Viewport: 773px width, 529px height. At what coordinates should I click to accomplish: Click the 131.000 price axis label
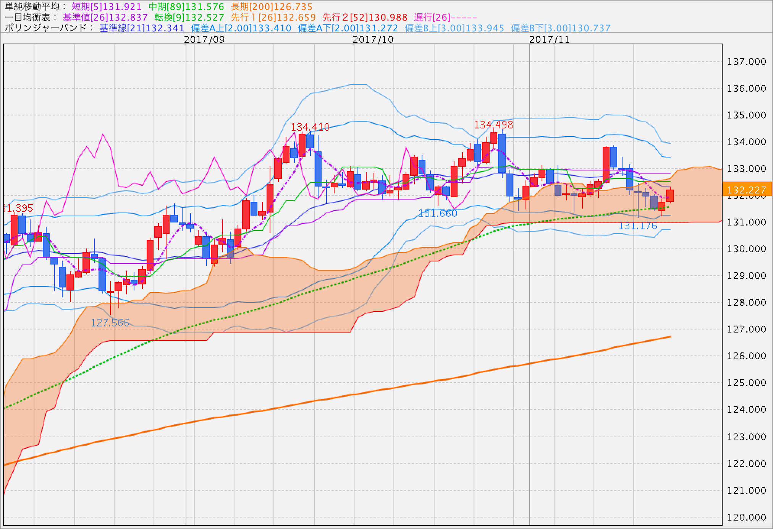[747, 222]
